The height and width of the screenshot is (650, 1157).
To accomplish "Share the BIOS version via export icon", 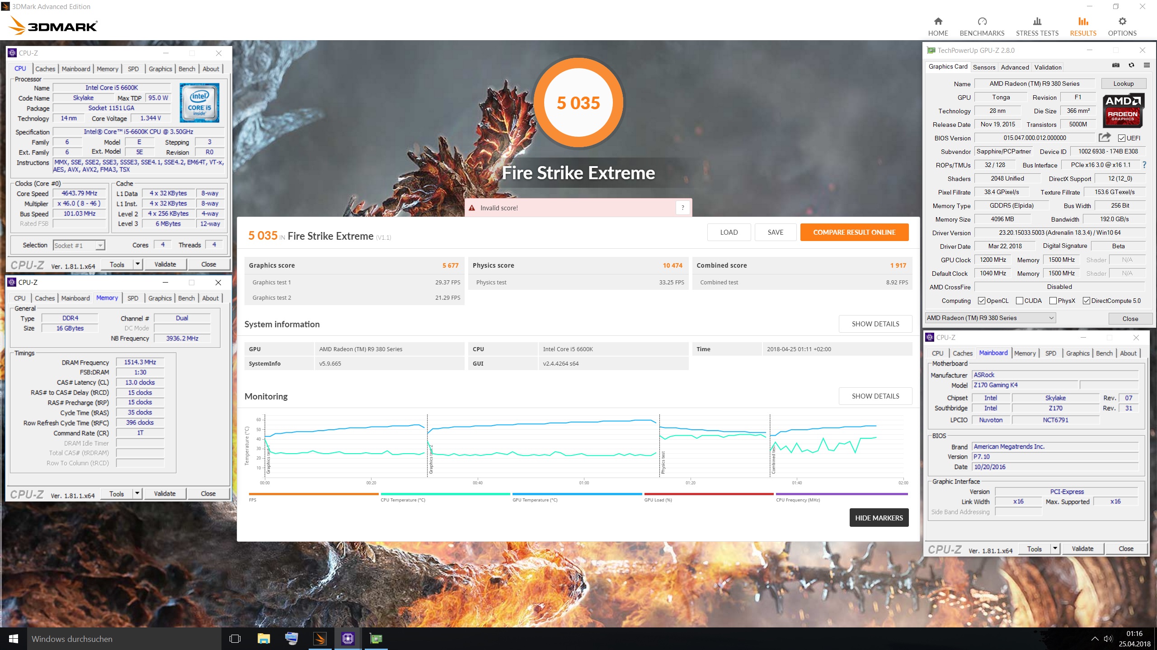I will tap(1105, 137).
